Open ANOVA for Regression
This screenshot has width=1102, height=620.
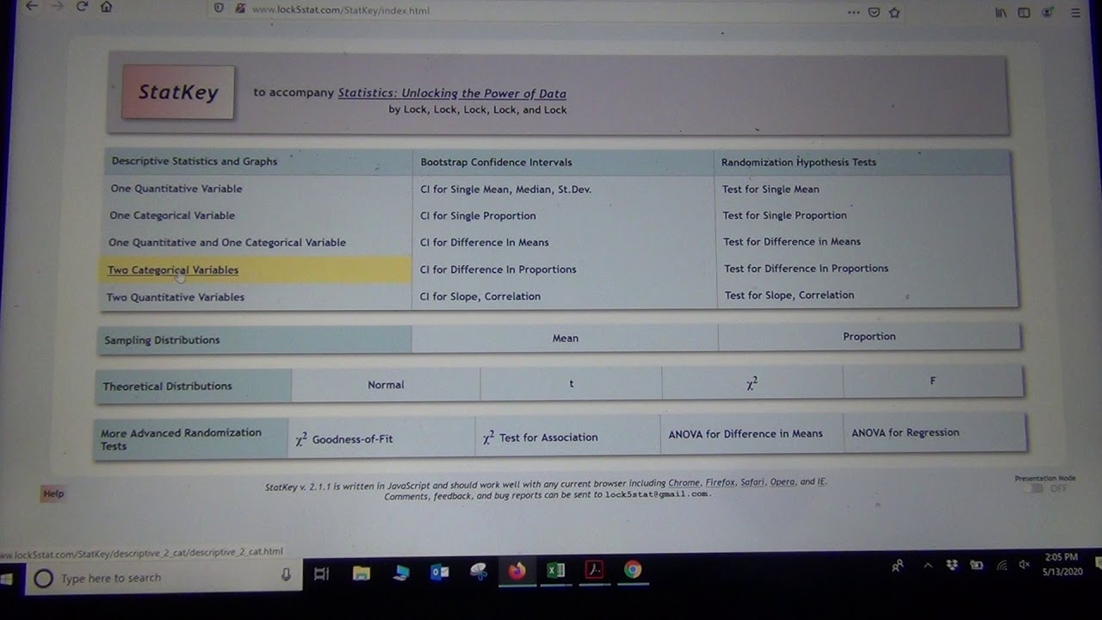tap(905, 432)
